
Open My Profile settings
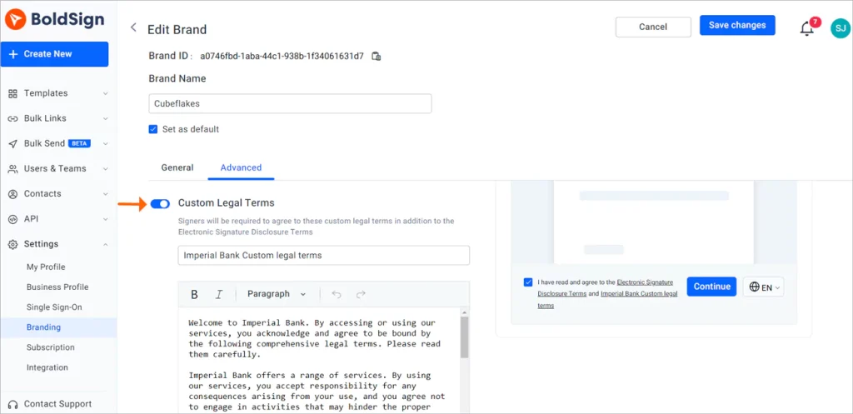point(46,267)
